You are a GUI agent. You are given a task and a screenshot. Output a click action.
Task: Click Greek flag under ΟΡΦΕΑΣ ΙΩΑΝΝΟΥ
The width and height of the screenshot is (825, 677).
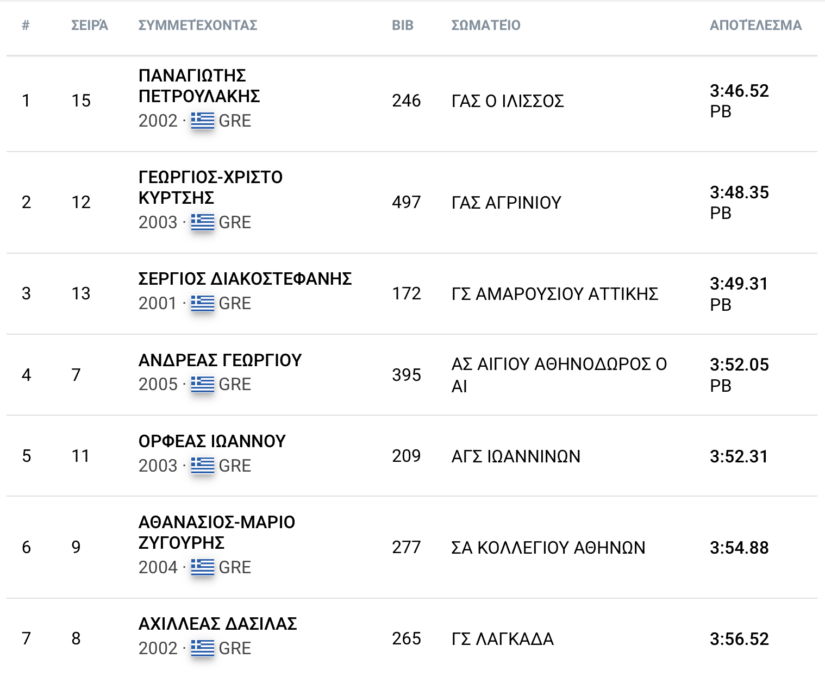click(202, 466)
